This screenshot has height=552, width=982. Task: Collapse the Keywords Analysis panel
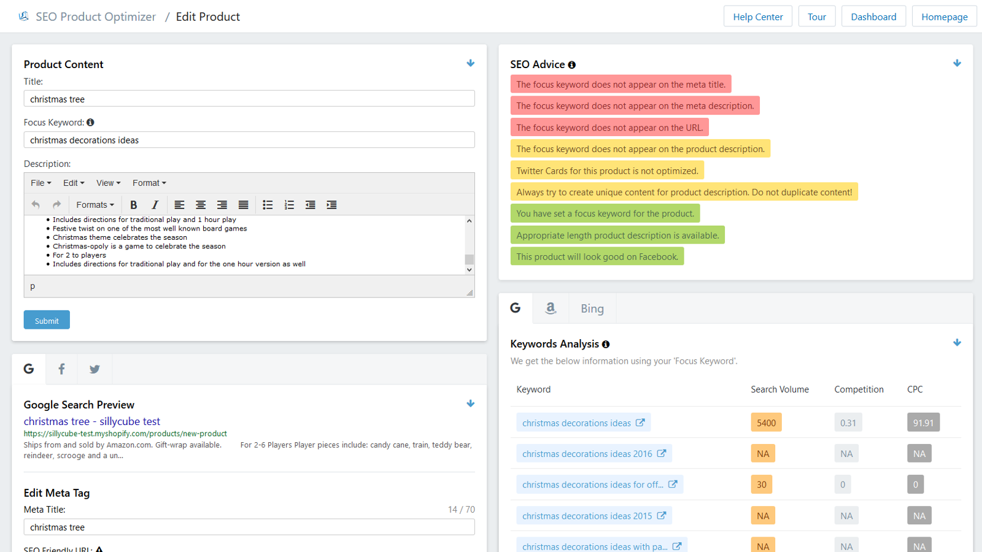[957, 343]
